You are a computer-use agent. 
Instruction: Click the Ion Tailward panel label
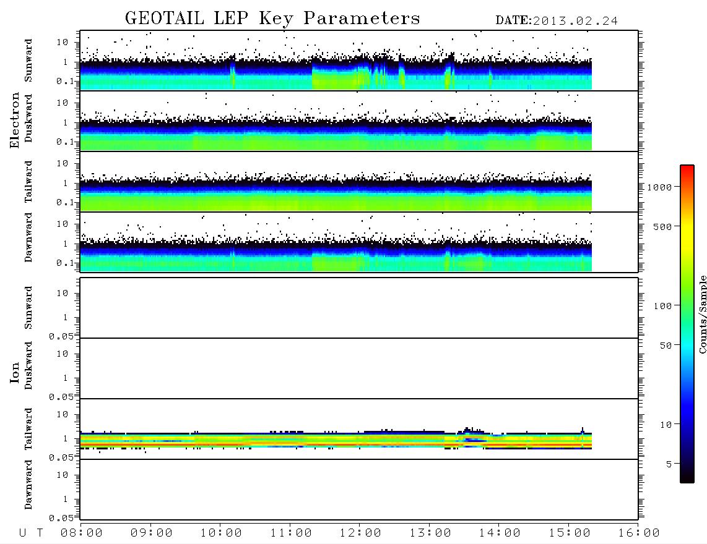point(28,429)
